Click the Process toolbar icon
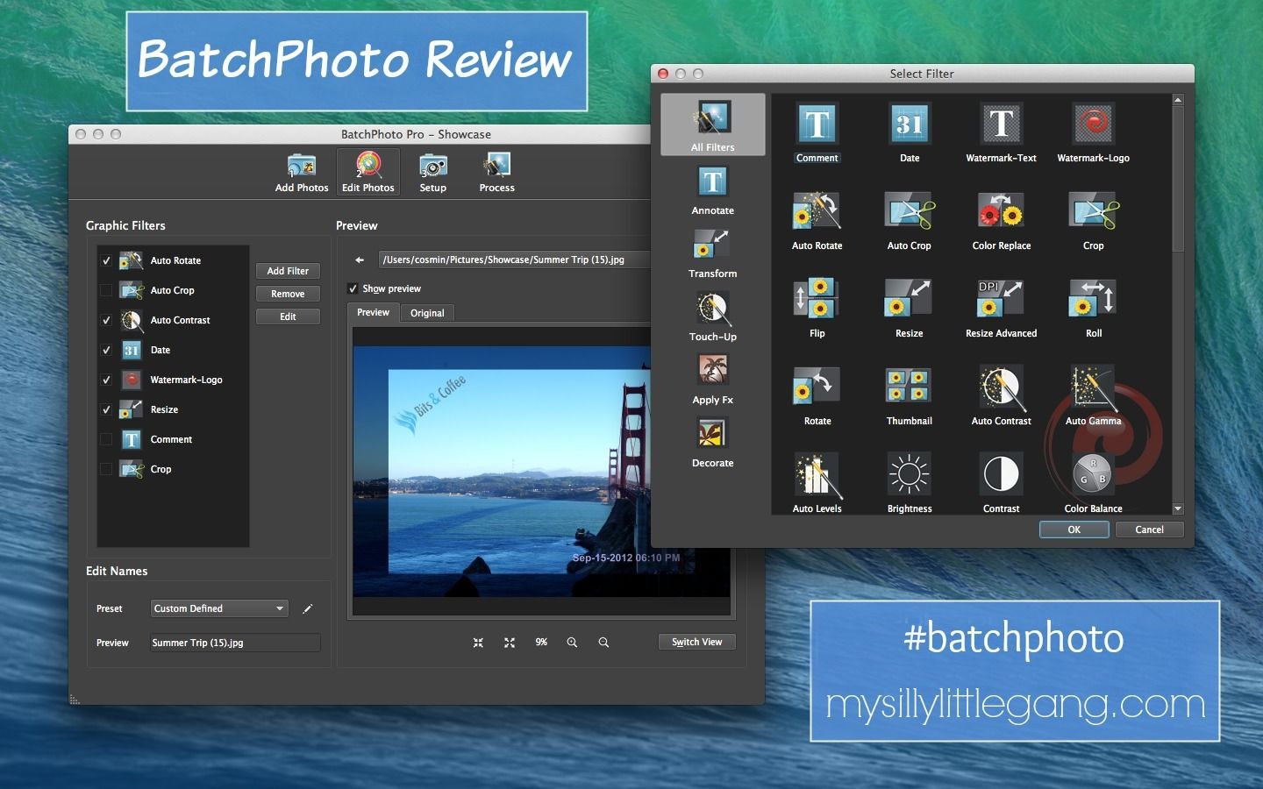This screenshot has width=1263, height=789. click(x=496, y=172)
